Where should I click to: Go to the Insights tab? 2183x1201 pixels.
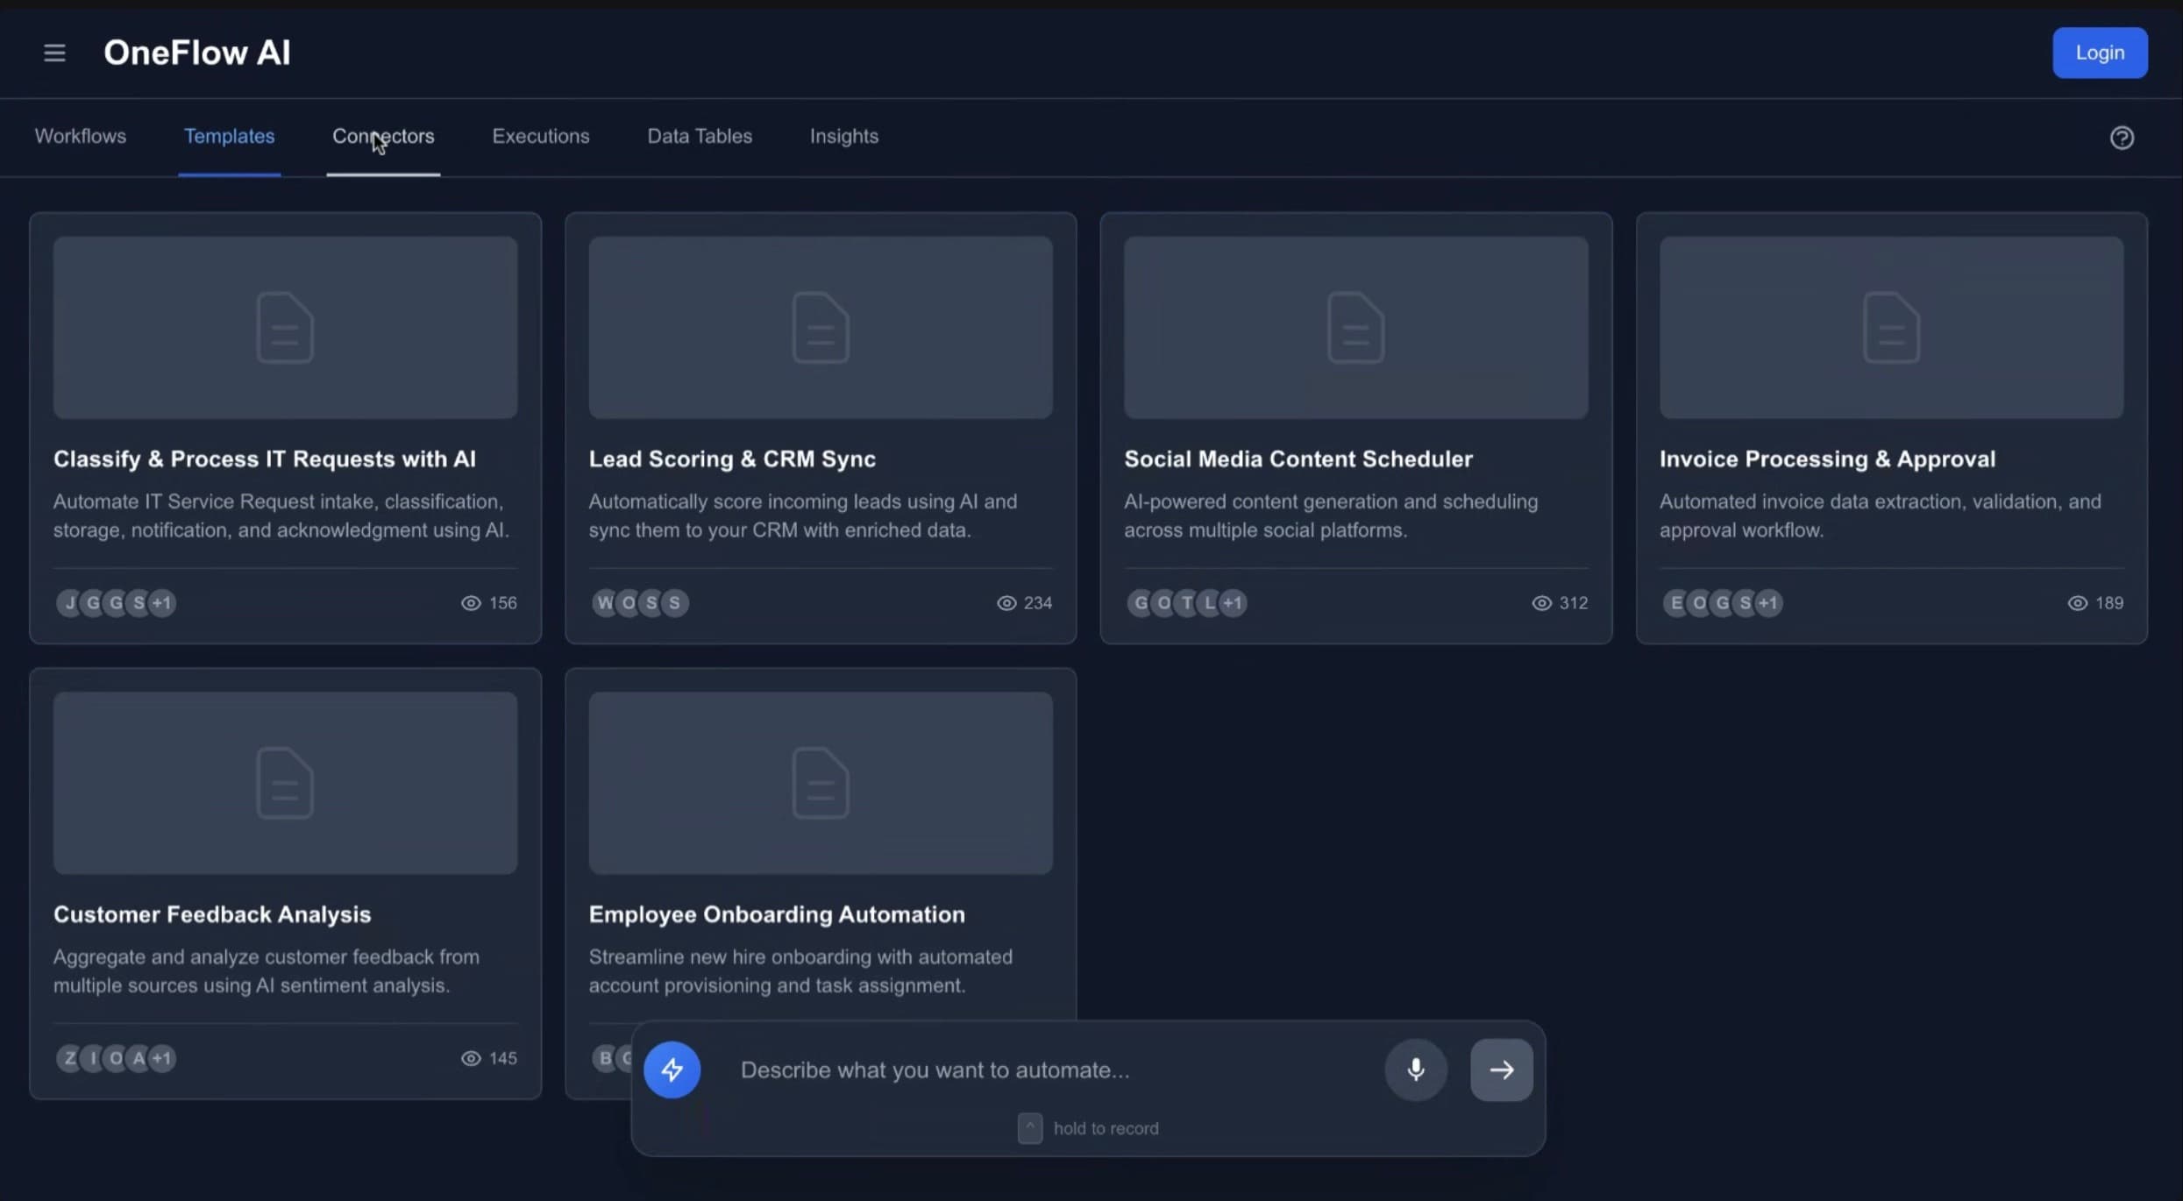(843, 137)
